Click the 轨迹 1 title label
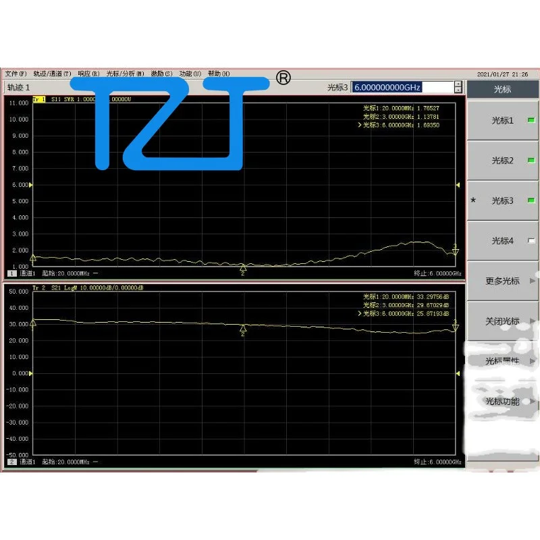 (19, 88)
